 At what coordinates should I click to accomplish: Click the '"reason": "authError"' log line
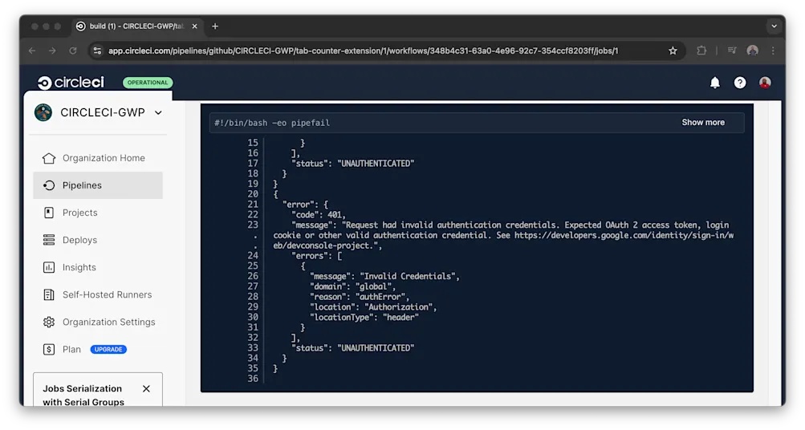[360, 297]
